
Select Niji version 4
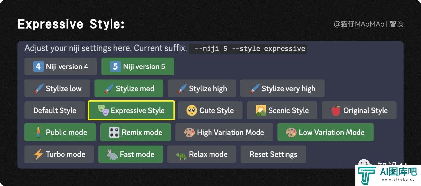coord(61,66)
